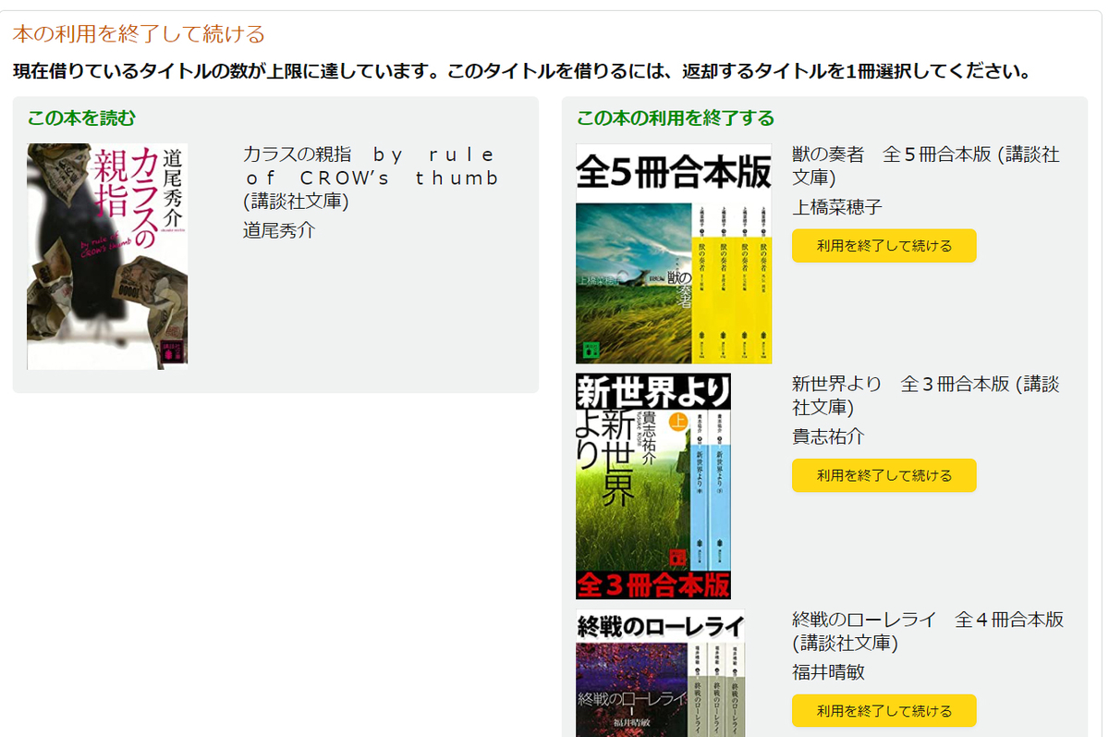Image resolution: width=1109 pixels, height=737 pixels.
Task: Open the 新世界より 全3冊合本版 cover image
Action: [x=653, y=486]
